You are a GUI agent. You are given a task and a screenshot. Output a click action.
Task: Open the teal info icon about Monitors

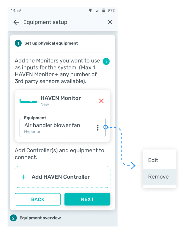pos(106,61)
